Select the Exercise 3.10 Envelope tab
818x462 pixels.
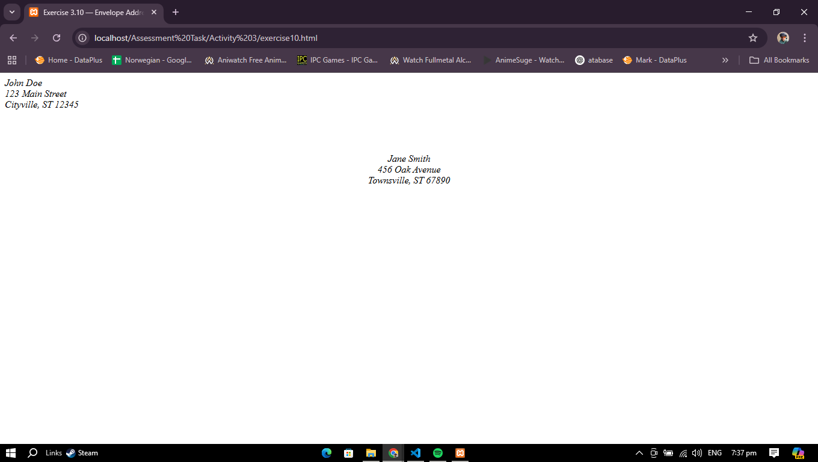(90, 12)
